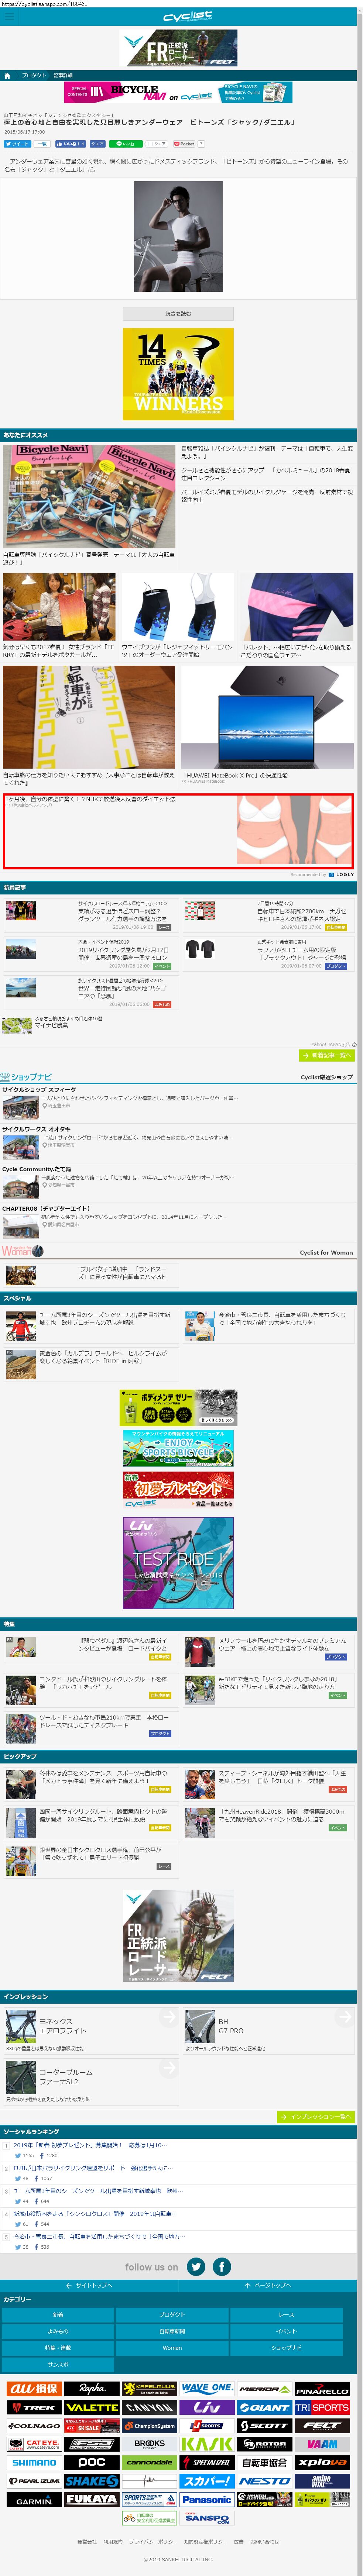Open the Rapha sponsor logo
This screenshot has height=2576, width=363.
92,2389
